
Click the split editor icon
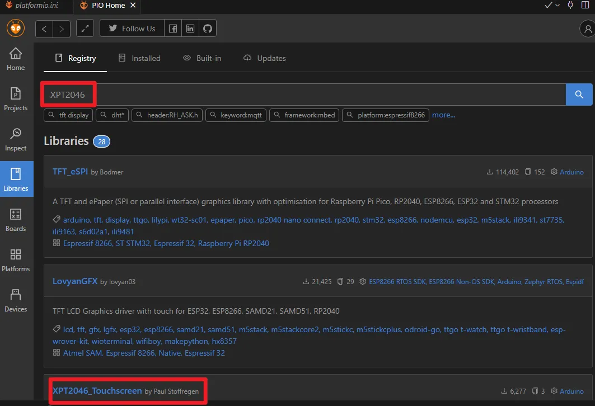pos(585,5)
